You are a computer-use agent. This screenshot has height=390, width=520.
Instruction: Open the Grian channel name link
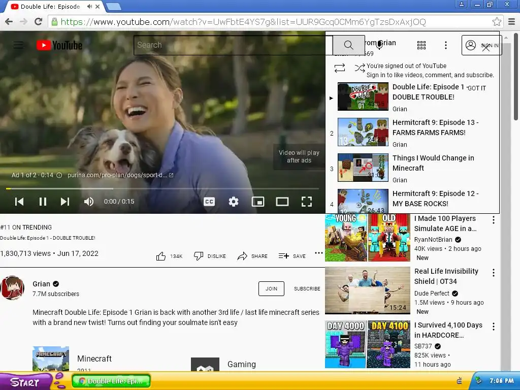[x=42, y=284]
